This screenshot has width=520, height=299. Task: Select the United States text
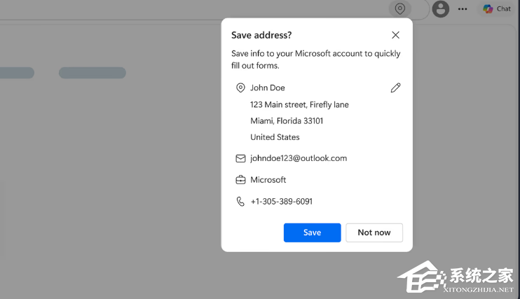point(275,137)
